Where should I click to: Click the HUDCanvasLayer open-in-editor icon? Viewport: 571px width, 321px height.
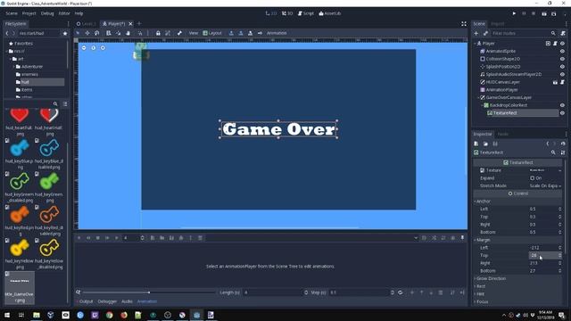pyautogui.click(x=555, y=82)
